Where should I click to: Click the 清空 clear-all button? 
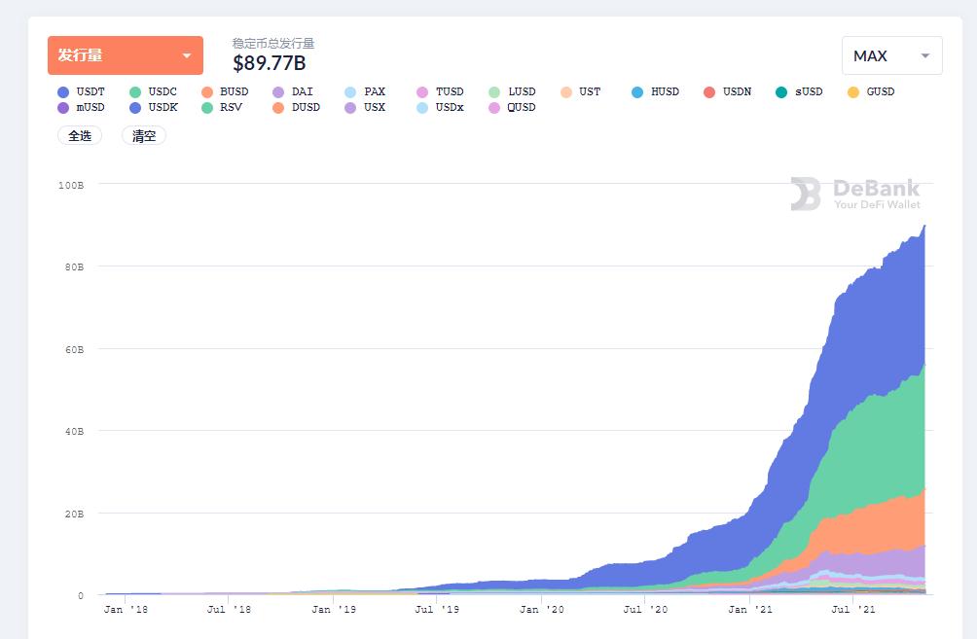click(144, 135)
